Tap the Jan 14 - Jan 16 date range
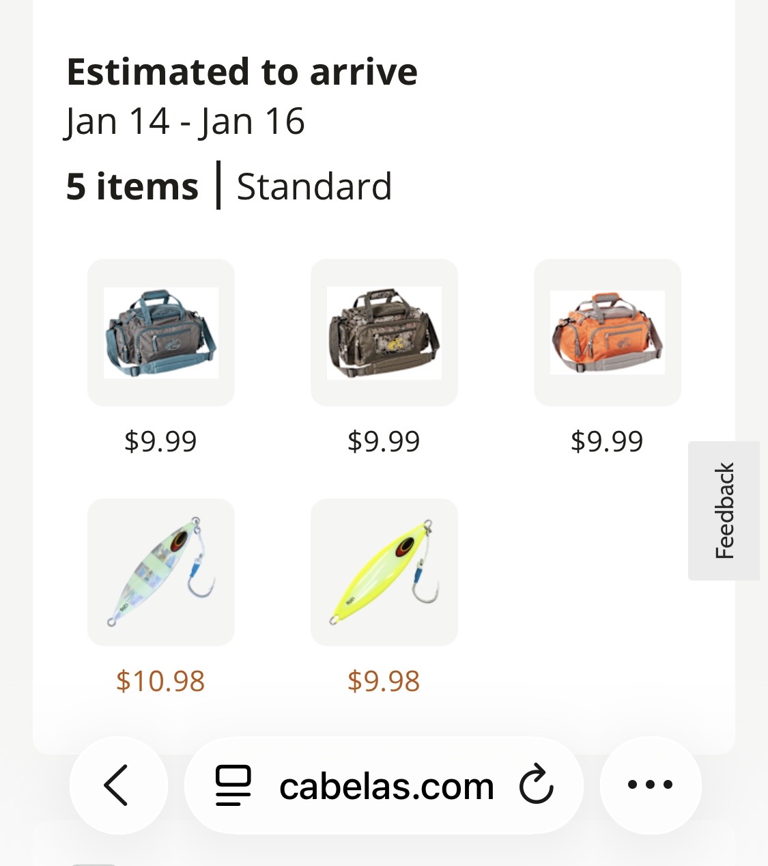The width and height of the screenshot is (768, 866). [185, 122]
